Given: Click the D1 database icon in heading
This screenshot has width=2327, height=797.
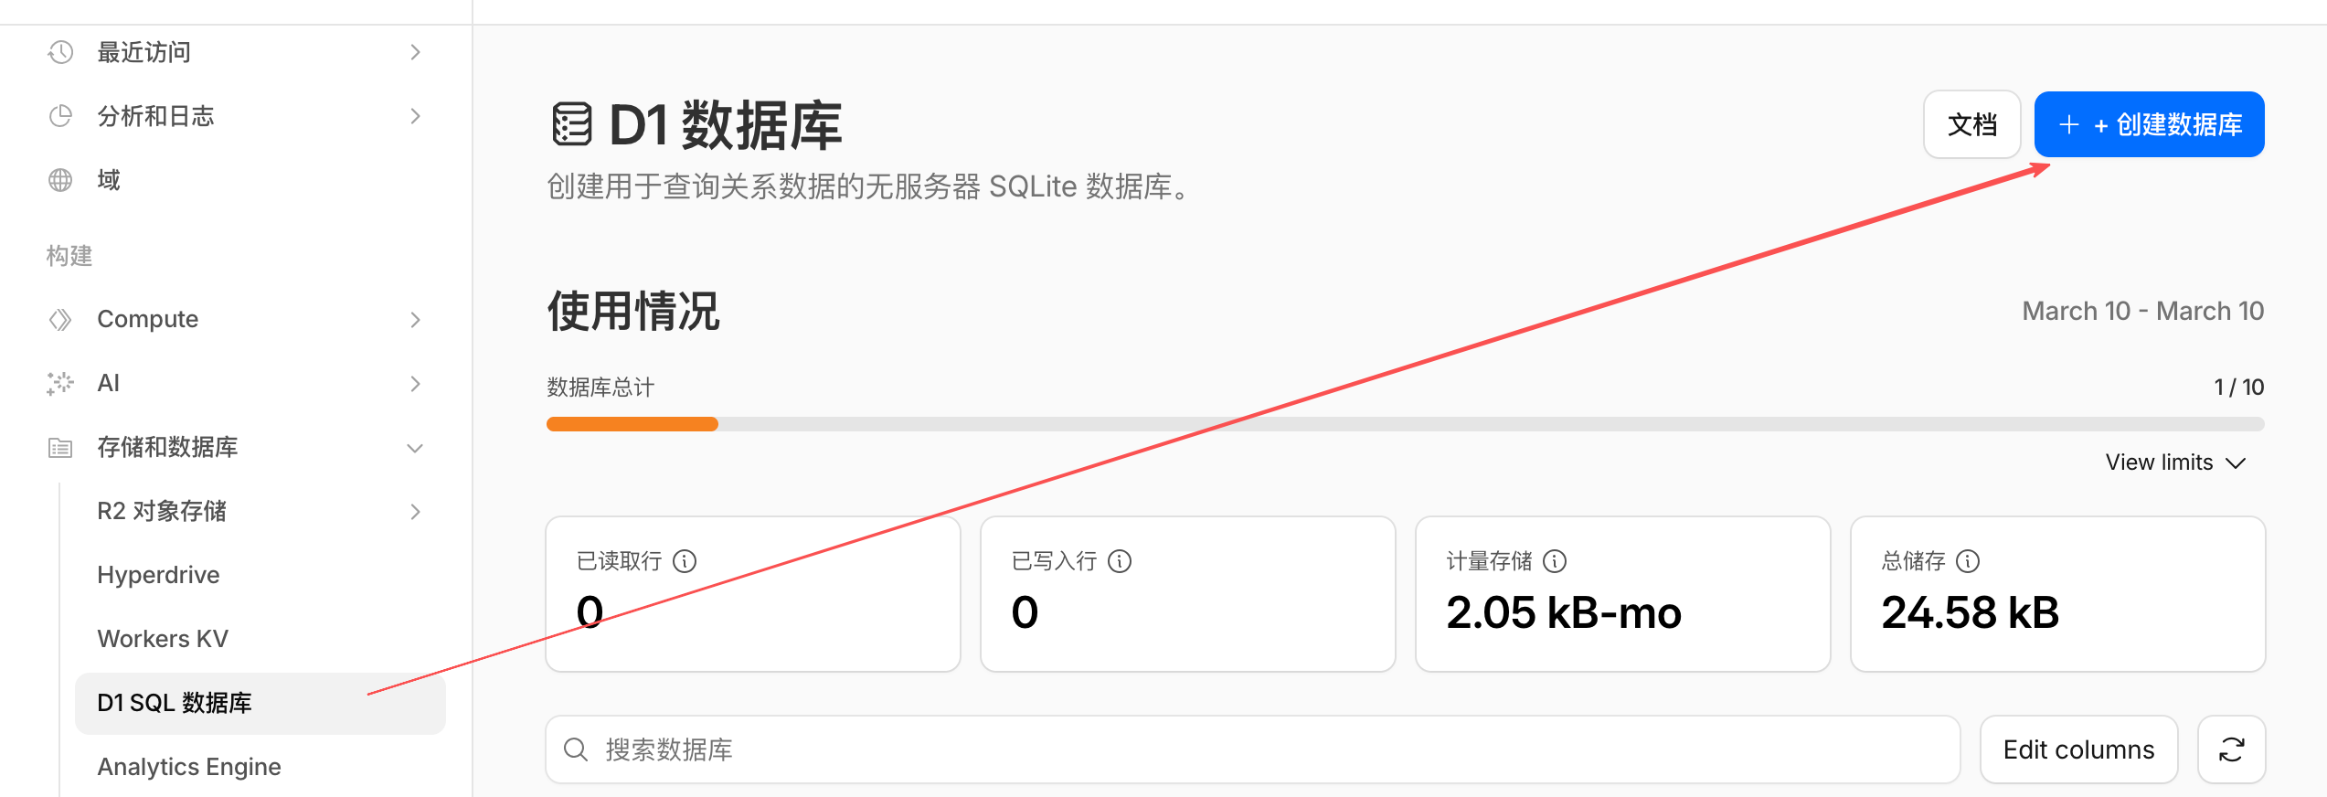Looking at the screenshot, I should 572,125.
